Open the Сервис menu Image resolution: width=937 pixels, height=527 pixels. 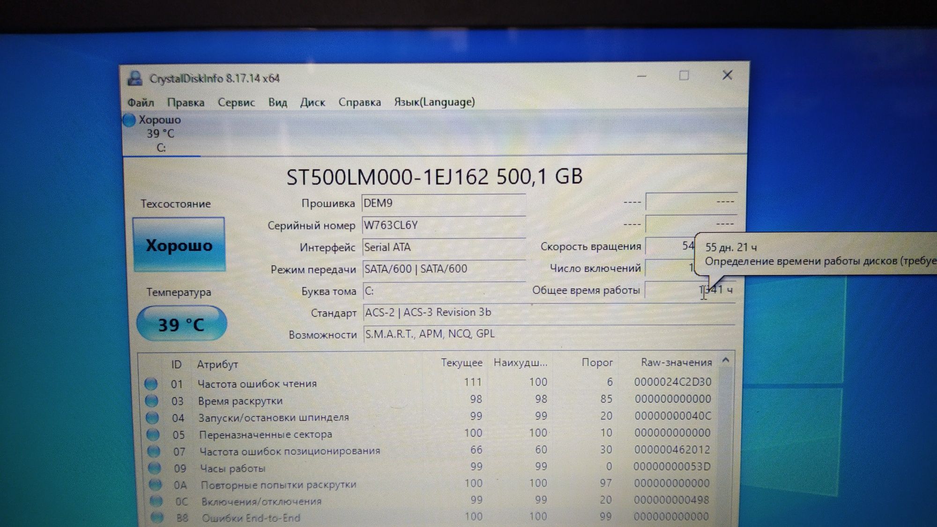click(x=236, y=103)
